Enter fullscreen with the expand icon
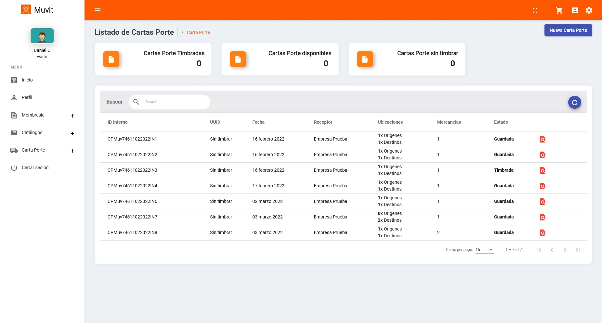602x323 pixels. [535, 10]
